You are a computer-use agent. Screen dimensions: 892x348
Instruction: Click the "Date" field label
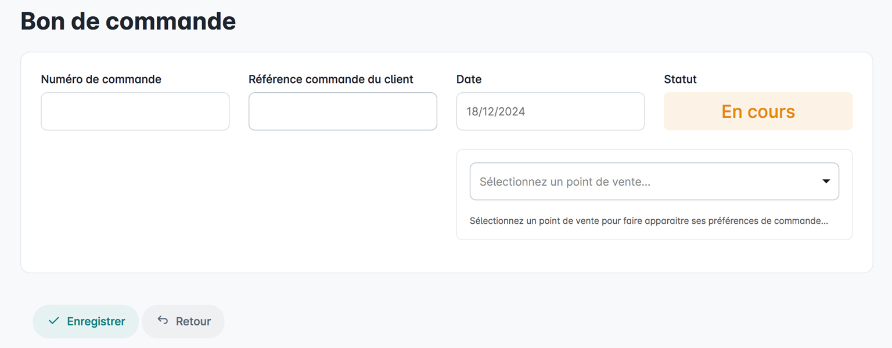469,79
